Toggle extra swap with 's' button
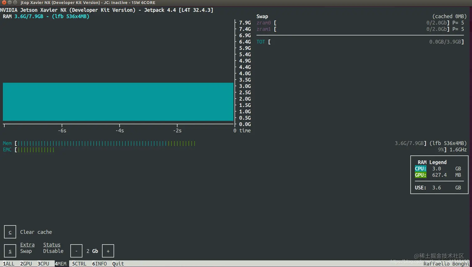This screenshot has height=267, width=472. click(10, 251)
